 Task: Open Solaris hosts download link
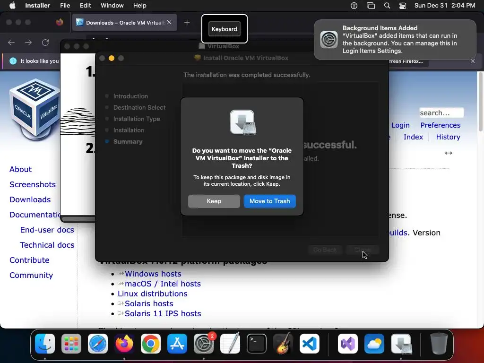149,303
